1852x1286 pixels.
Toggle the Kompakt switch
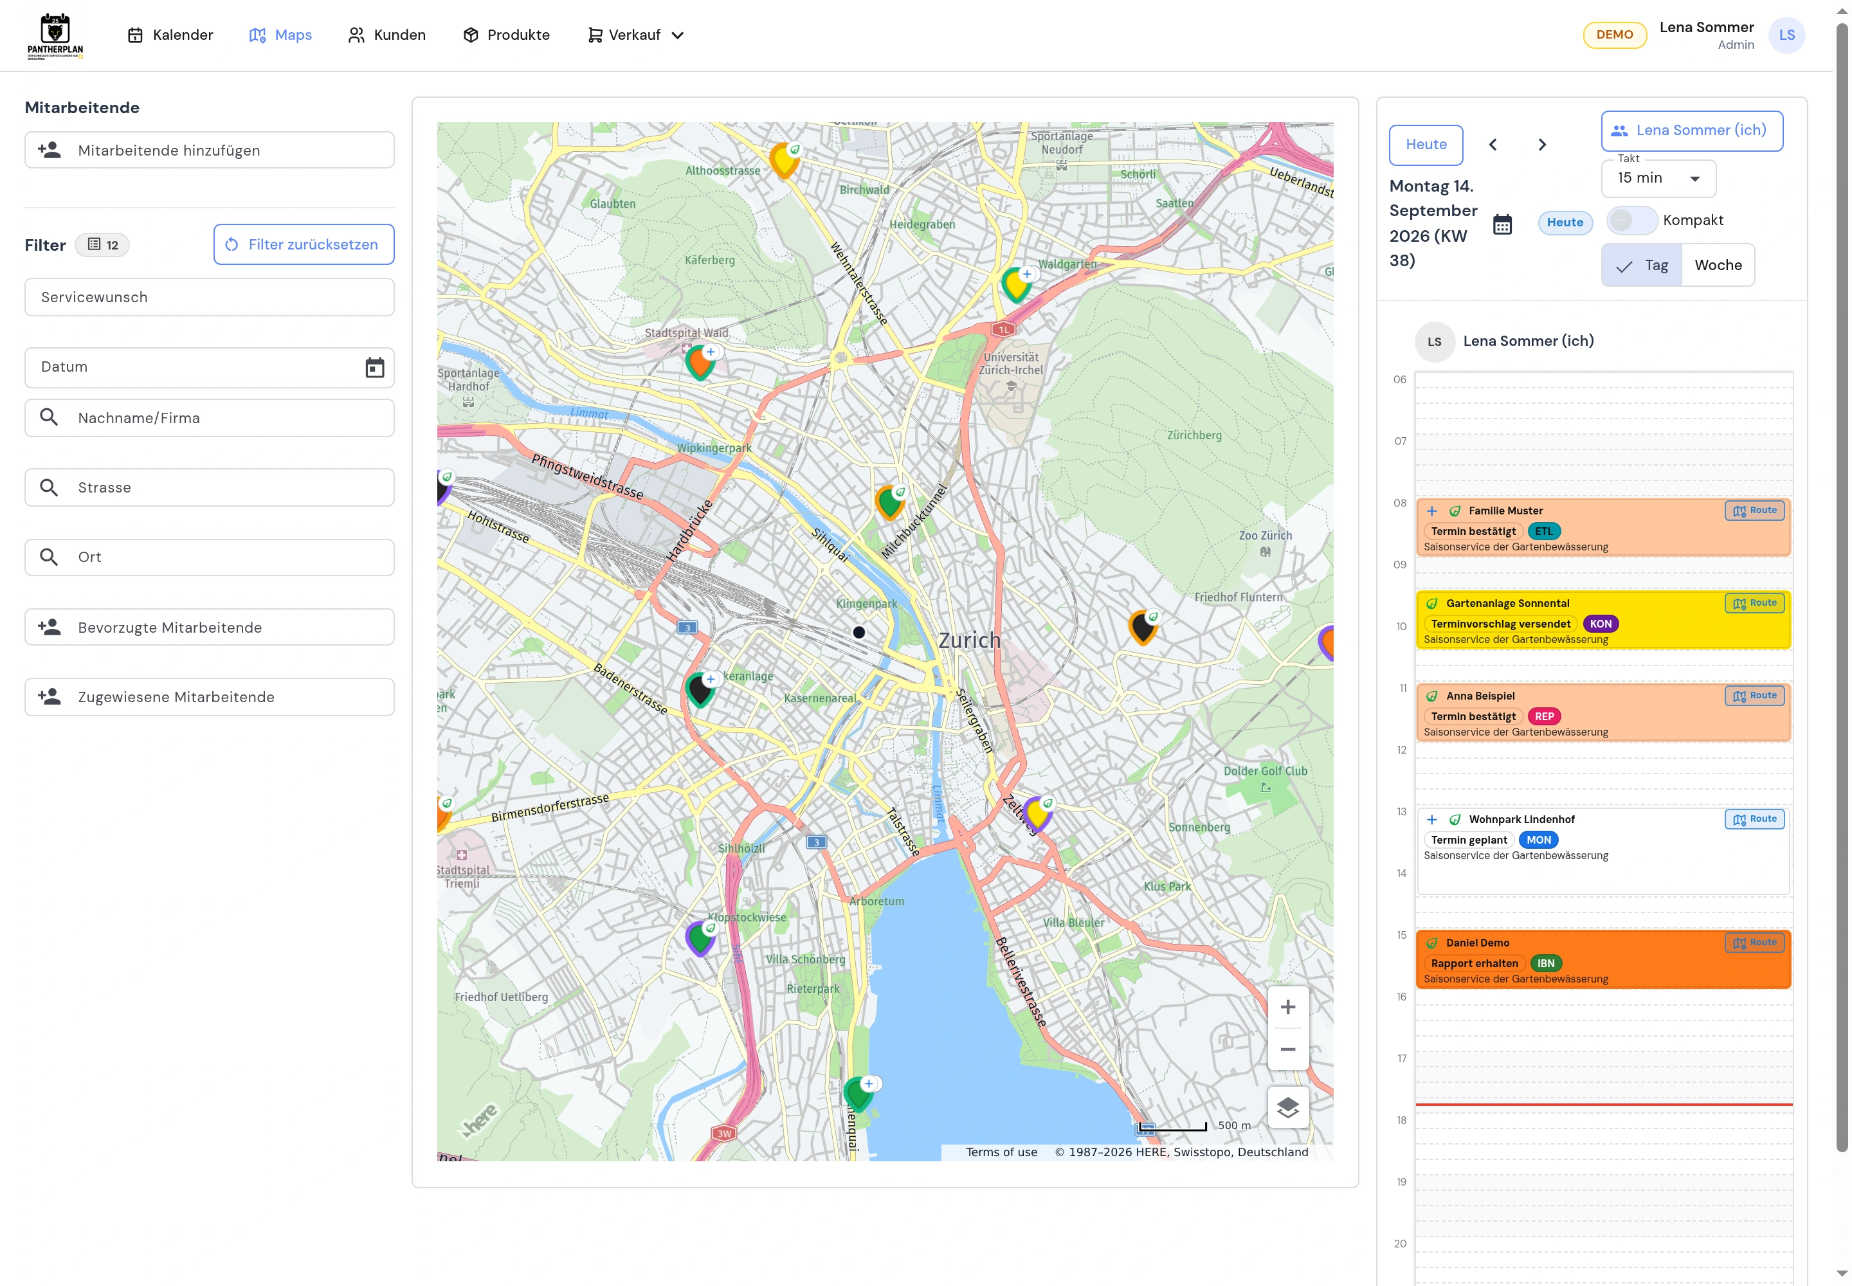(x=1631, y=221)
